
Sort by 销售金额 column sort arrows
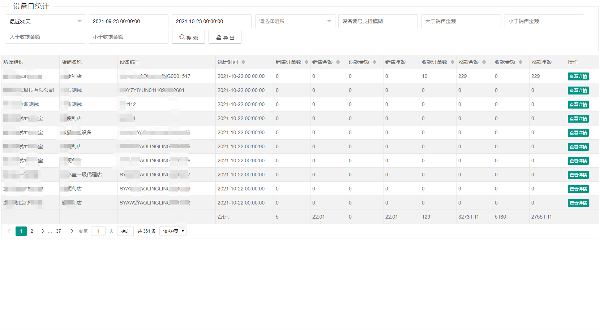tap(338, 62)
